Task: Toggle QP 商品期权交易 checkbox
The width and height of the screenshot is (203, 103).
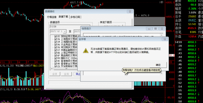Action: [56, 56]
